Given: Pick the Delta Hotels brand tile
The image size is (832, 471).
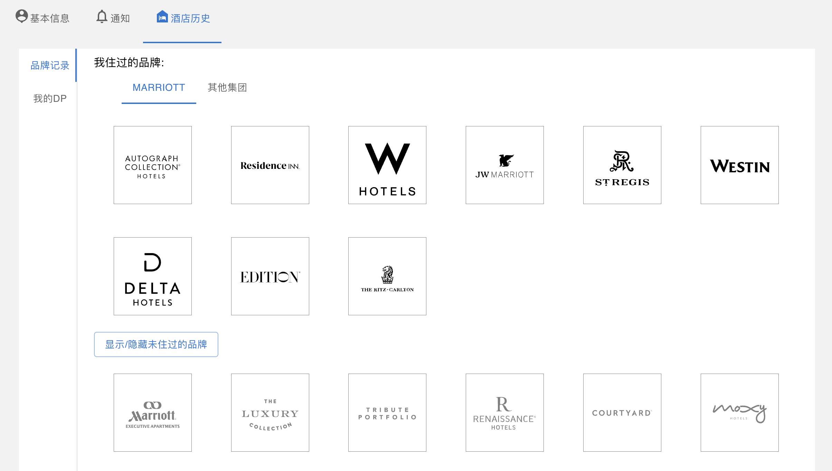Looking at the screenshot, I should coord(153,276).
